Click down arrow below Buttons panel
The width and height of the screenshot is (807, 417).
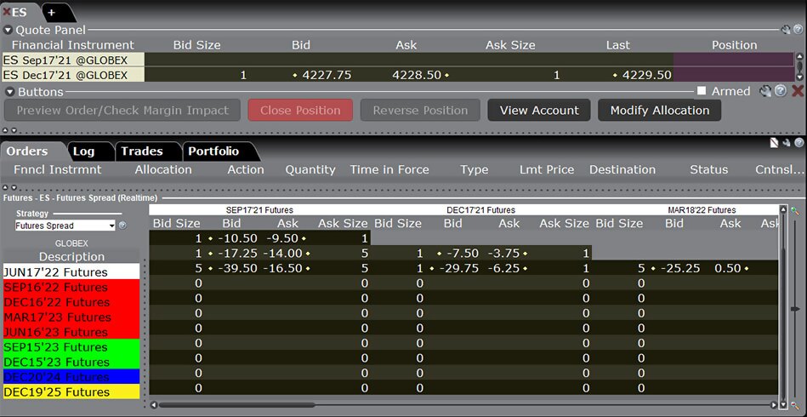coord(14,131)
